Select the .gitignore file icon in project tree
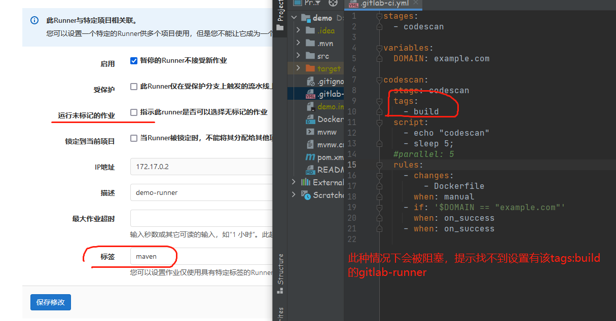Image resolution: width=616 pixels, height=321 pixels. tap(310, 82)
